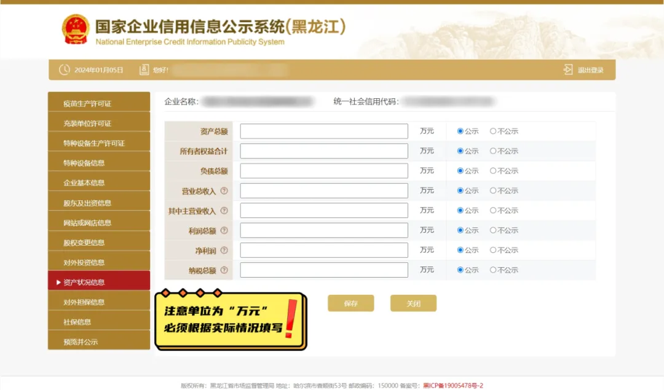The image size is (664, 390).
Task: Click the 关闭 button
Action: coord(413,303)
